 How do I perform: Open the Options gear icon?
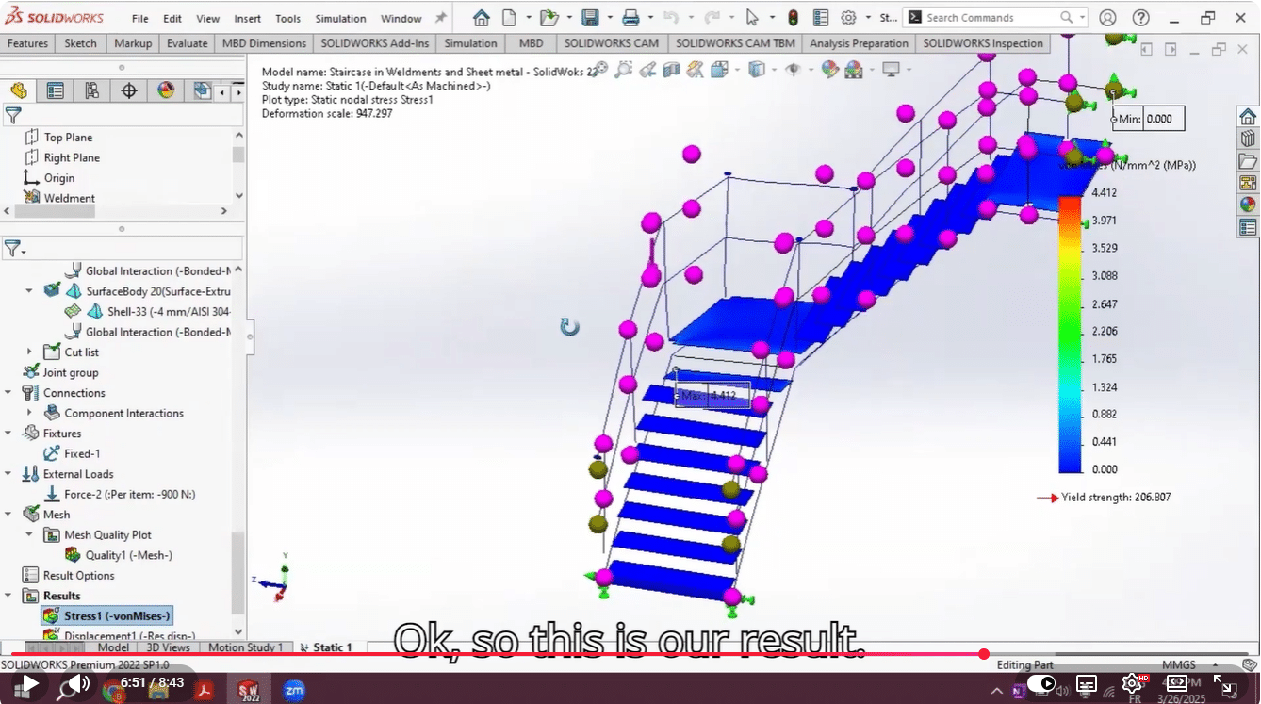click(x=848, y=18)
